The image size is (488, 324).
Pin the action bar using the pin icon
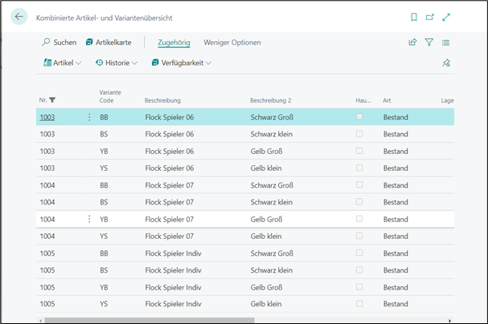pyautogui.click(x=446, y=63)
